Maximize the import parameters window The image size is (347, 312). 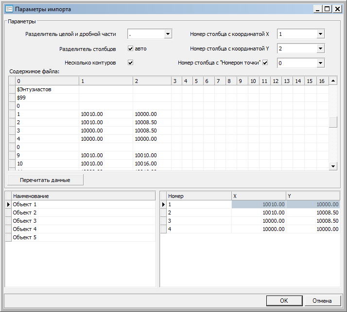tap(328, 9)
